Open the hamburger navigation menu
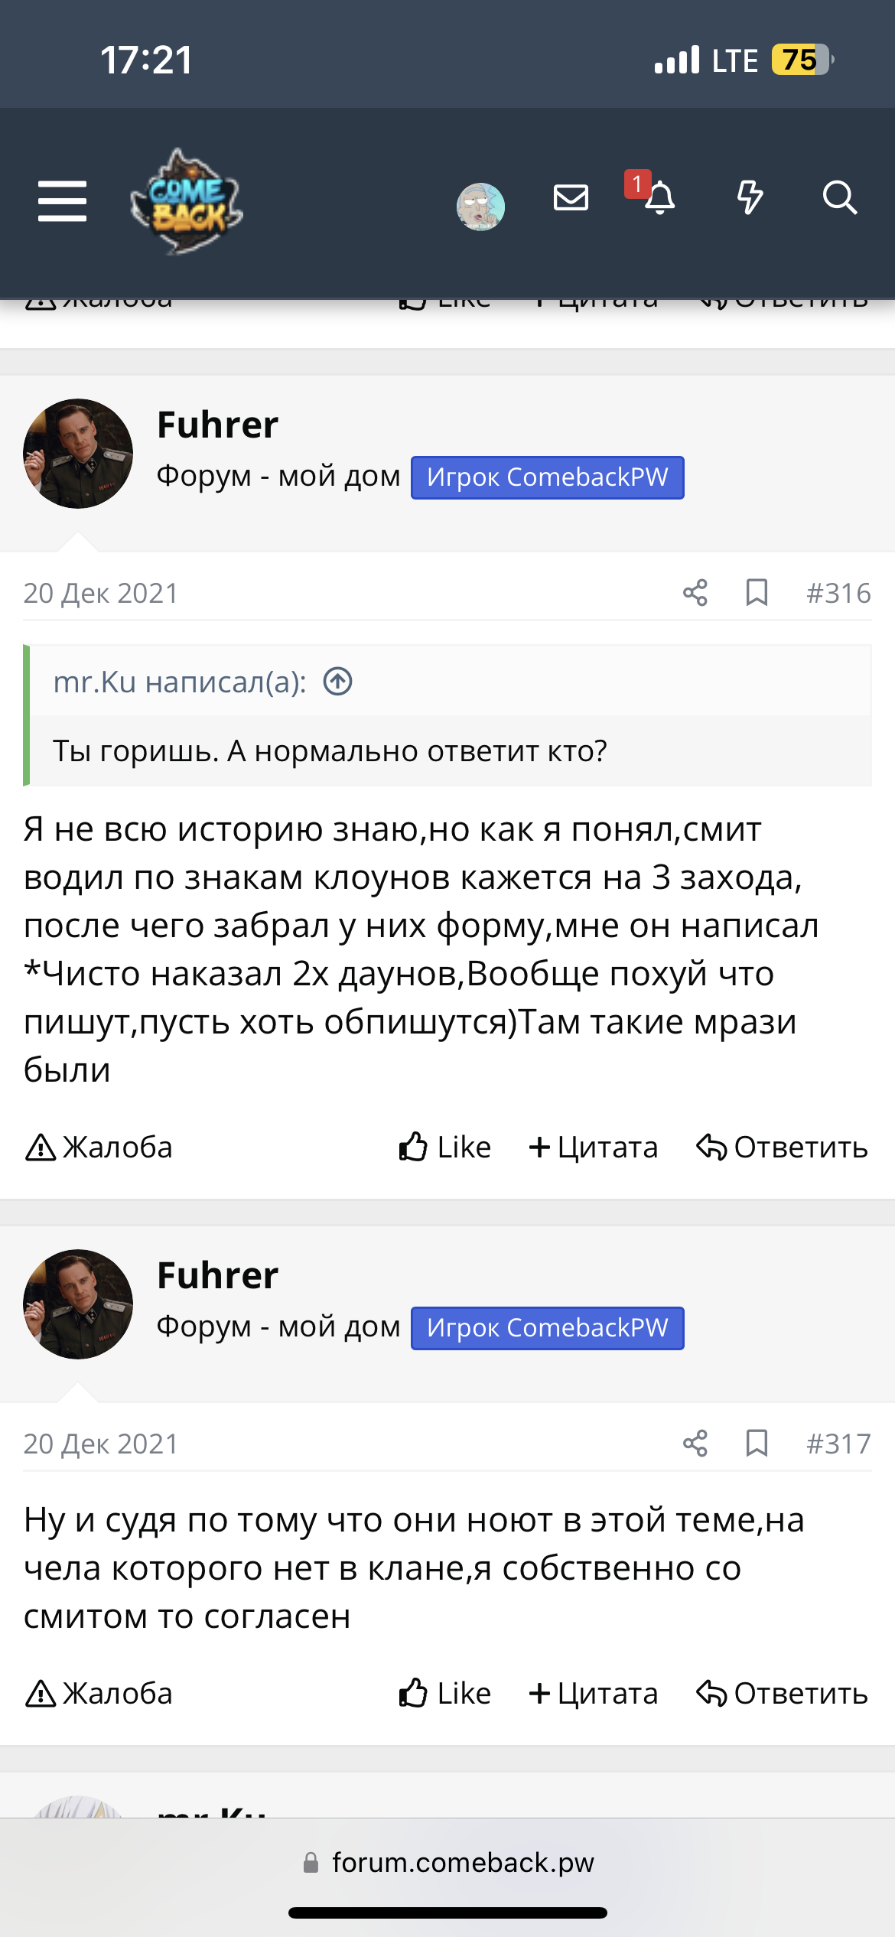The image size is (895, 1937). [62, 201]
